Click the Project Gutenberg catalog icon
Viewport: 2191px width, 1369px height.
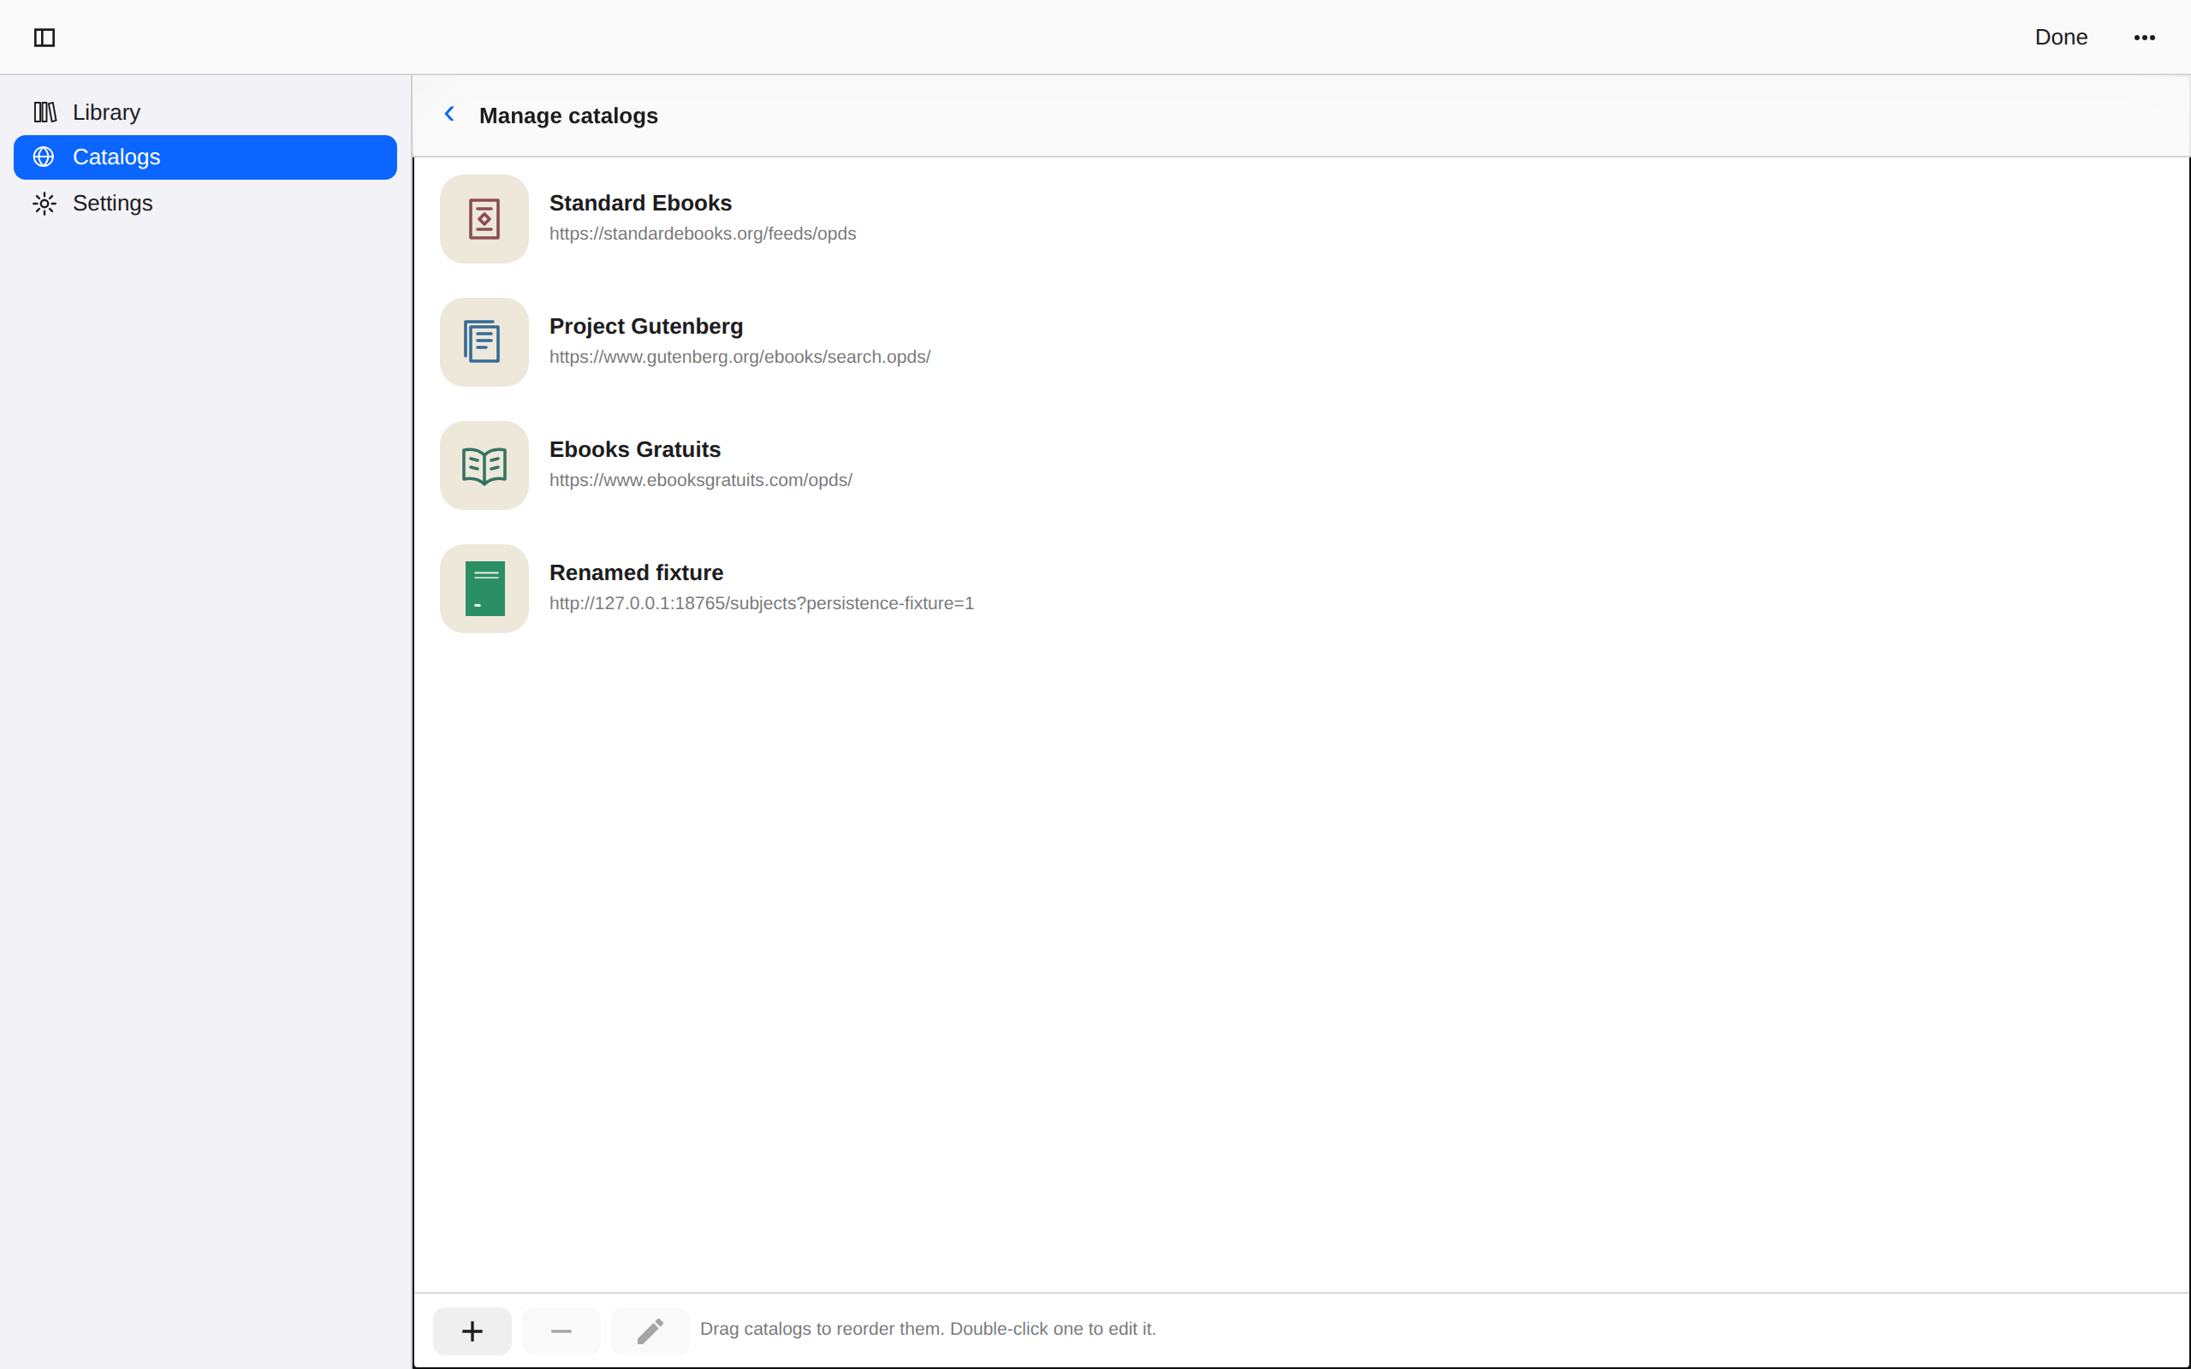pyautogui.click(x=484, y=342)
